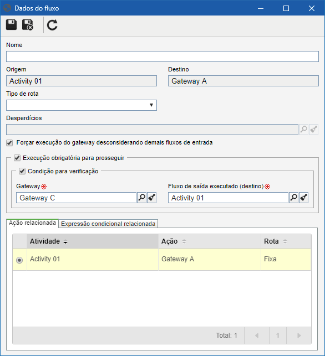Open the Fluxo de saída search magnifier

point(293,198)
